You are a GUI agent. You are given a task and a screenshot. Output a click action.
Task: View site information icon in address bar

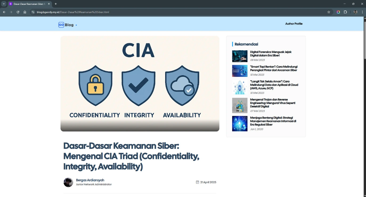(x=33, y=12)
